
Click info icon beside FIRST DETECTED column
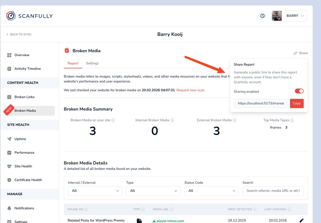(255, 209)
